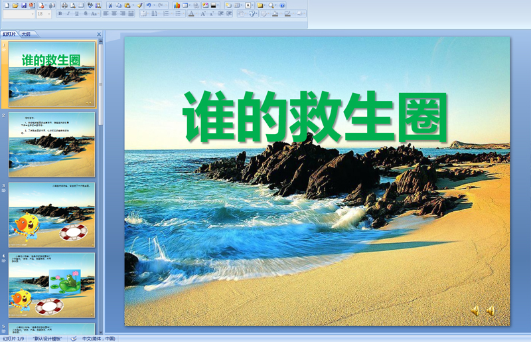The image size is (531, 342).
Task: Select slide 2 thumbnail
Action: pos(52,145)
